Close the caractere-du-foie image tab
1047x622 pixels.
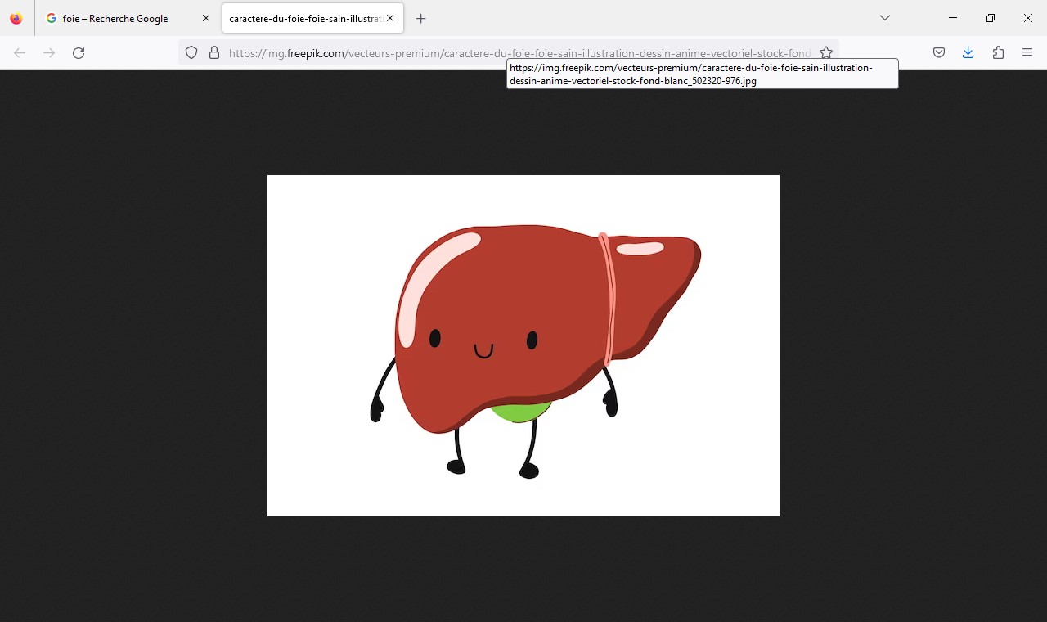[390, 18]
